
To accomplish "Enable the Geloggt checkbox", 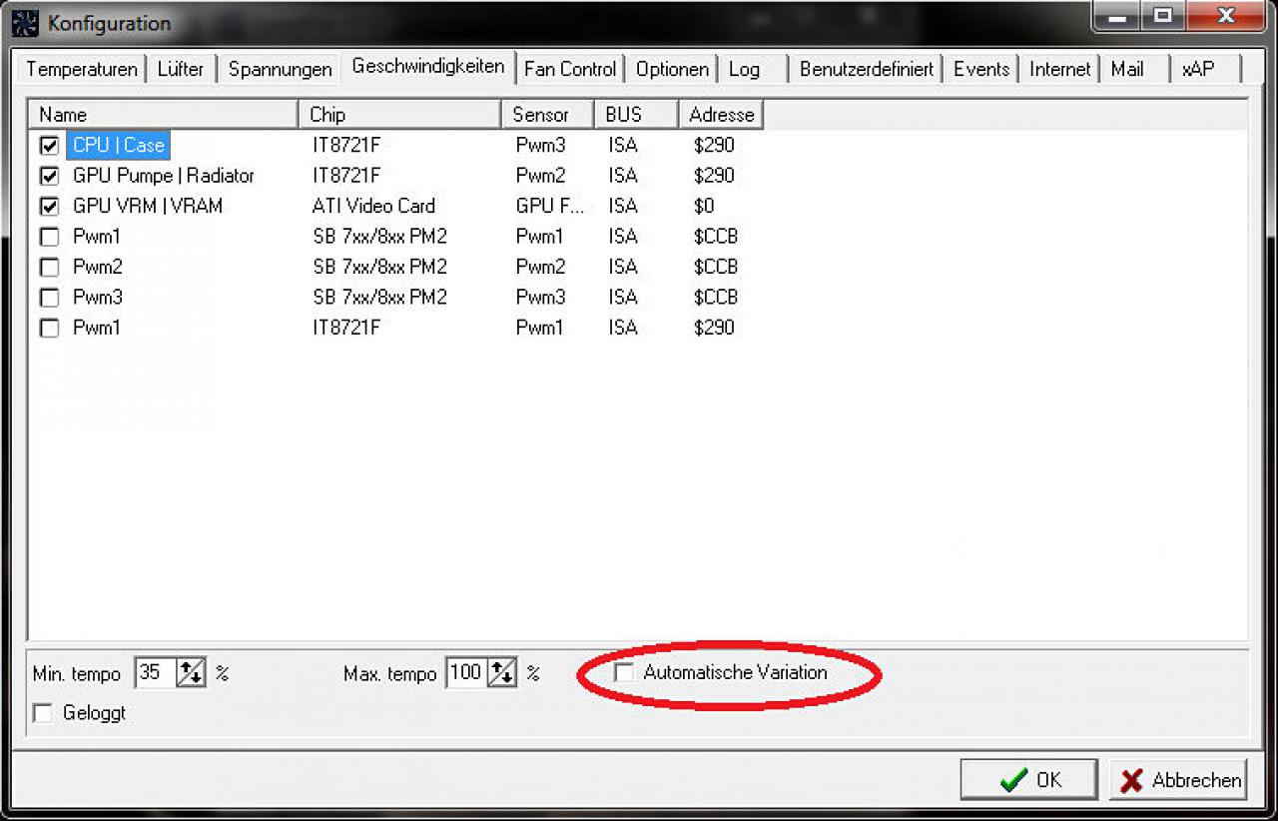I will point(43,713).
